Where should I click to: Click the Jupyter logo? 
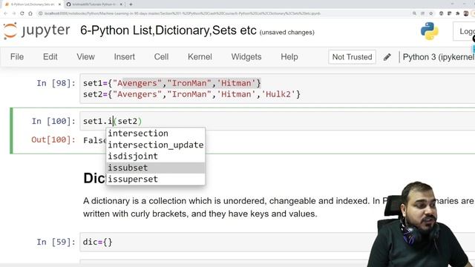tap(36, 30)
